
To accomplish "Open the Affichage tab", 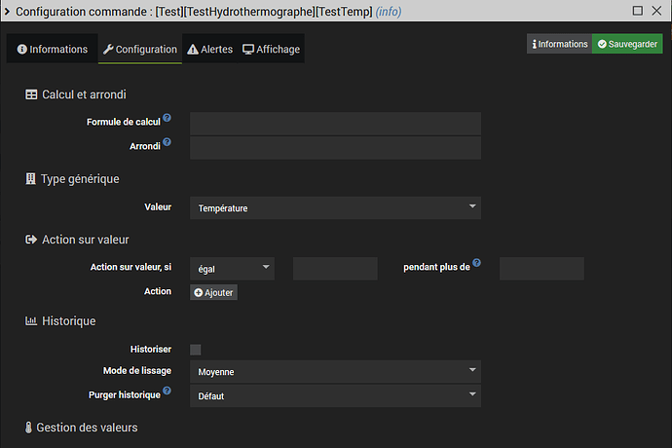I will pos(272,49).
